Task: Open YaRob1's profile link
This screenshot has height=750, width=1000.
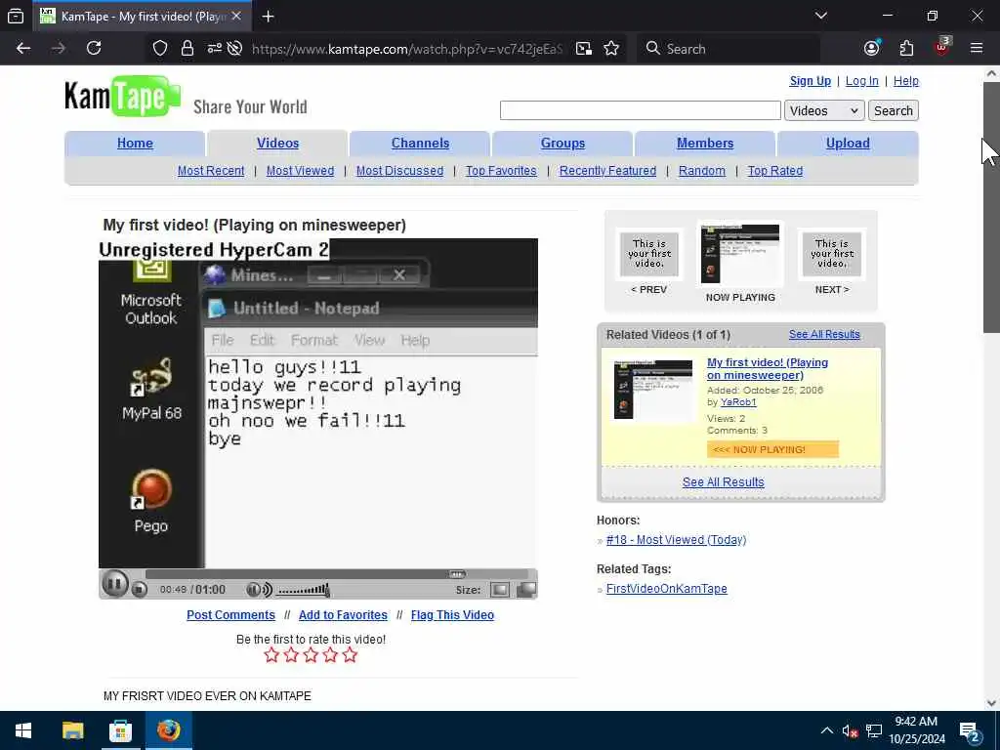Action: point(738,402)
